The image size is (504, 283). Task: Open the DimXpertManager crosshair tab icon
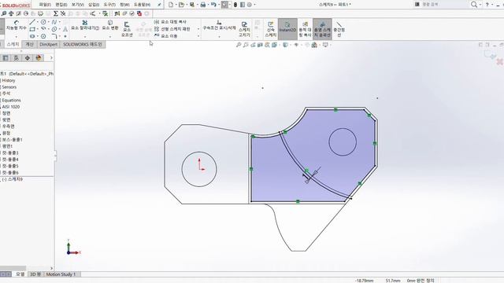[x=28, y=57]
